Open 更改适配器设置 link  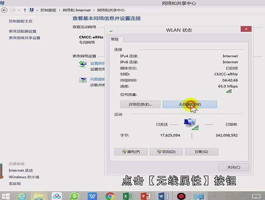(x=23, y=31)
